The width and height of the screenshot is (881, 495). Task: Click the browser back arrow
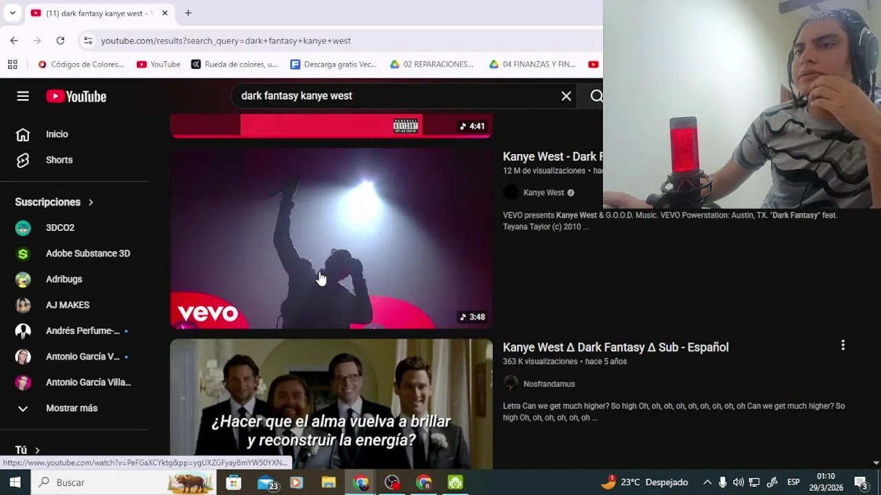[14, 41]
